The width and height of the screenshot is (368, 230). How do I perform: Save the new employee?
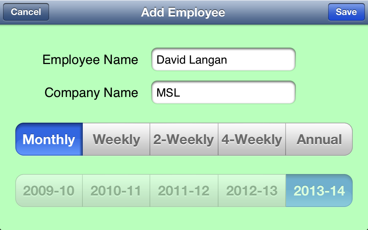[x=346, y=12]
